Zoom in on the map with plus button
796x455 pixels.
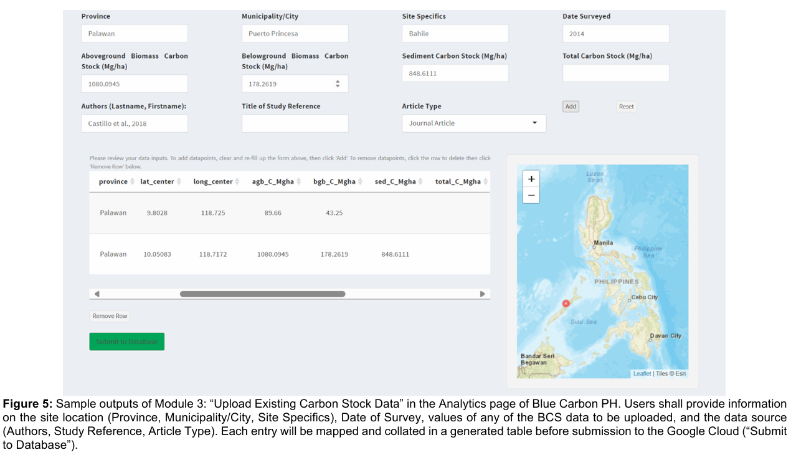pos(531,179)
